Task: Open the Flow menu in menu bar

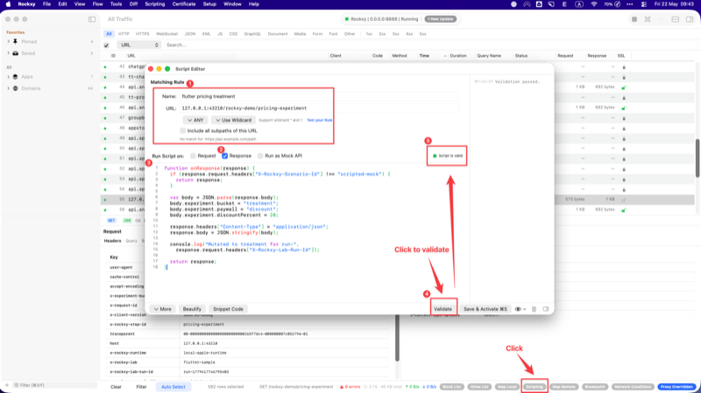Action: 97,4
